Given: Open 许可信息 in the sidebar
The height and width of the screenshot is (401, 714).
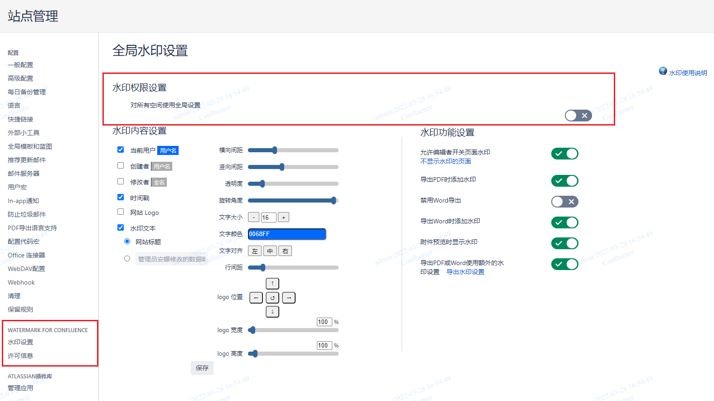Looking at the screenshot, I should click(20, 356).
